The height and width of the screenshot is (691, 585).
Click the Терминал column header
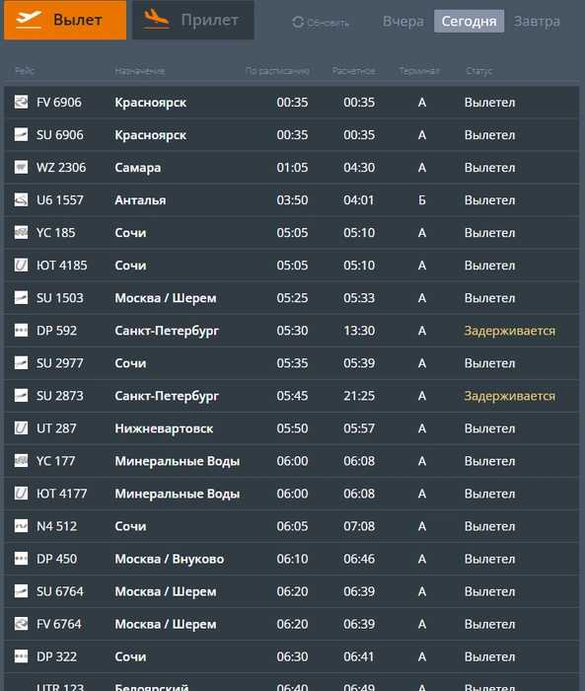tap(419, 71)
